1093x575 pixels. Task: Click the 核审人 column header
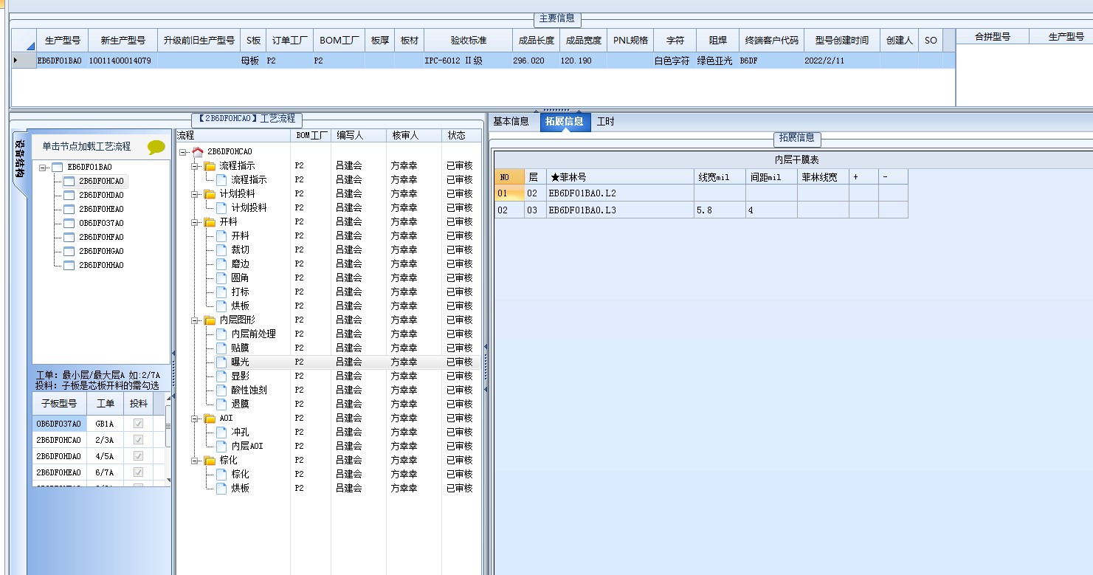click(x=413, y=136)
